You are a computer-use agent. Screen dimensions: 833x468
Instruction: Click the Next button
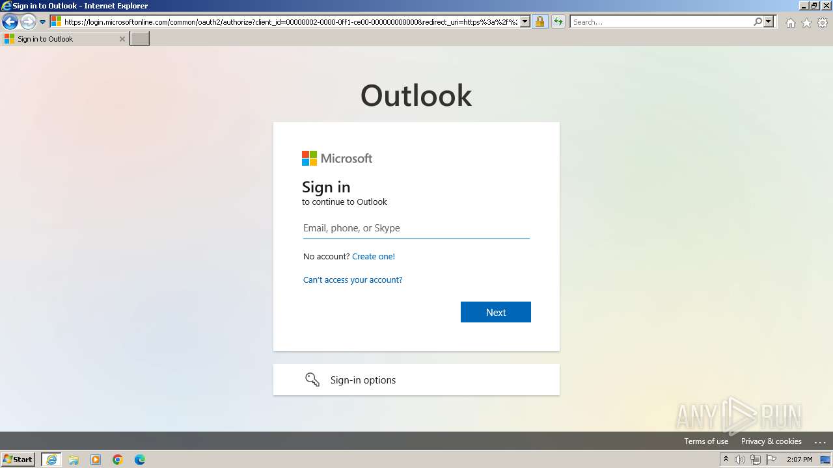pos(496,312)
